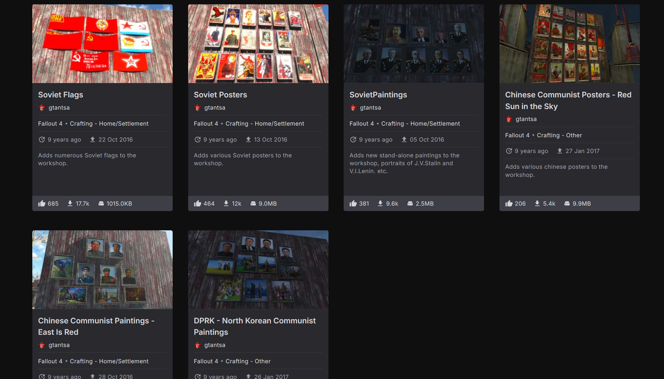Viewport: 664px width, 379px height.
Task: Select Crafting - Other category on Chinese Posters
Action: point(559,135)
